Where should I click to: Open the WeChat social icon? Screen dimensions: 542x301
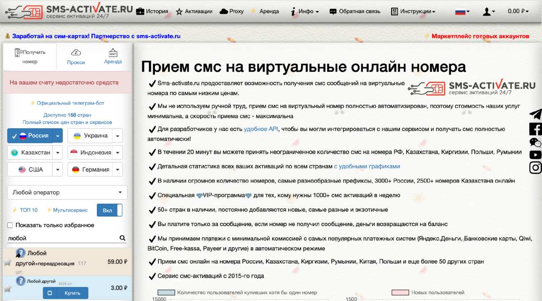535,143
